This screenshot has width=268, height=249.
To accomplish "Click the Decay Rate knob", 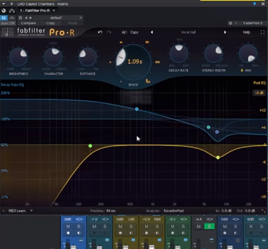I will tap(179, 53).
